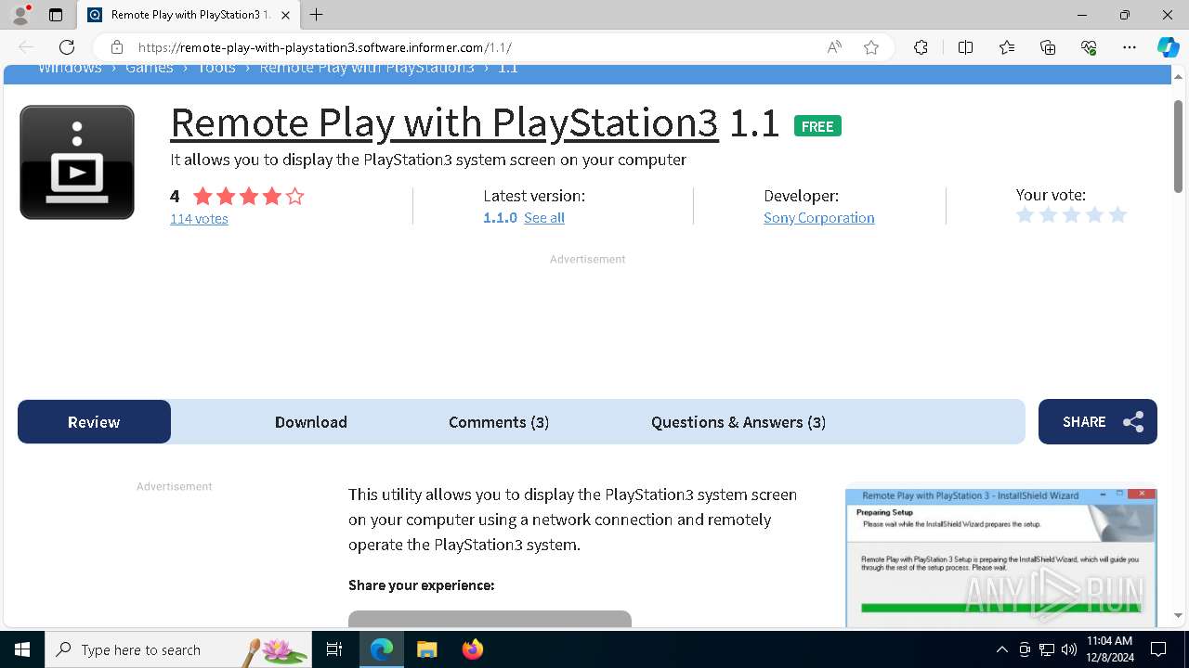Open a new browser tab

click(317, 15)
